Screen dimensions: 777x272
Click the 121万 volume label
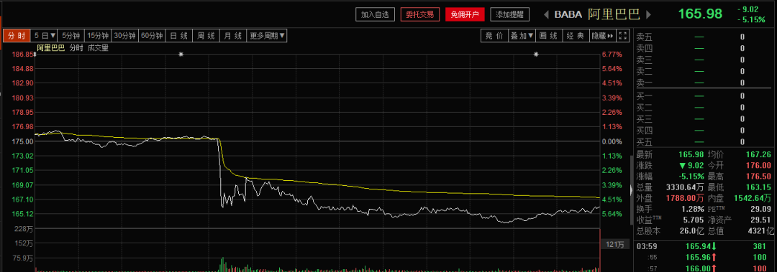click(614, 245)
